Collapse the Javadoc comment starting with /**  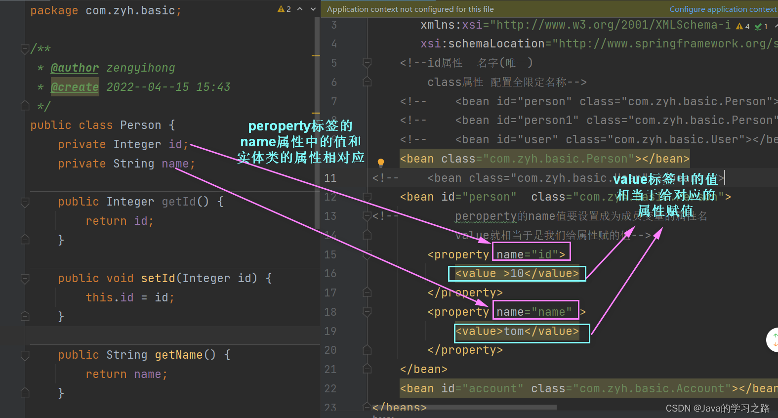coord(25,49)
